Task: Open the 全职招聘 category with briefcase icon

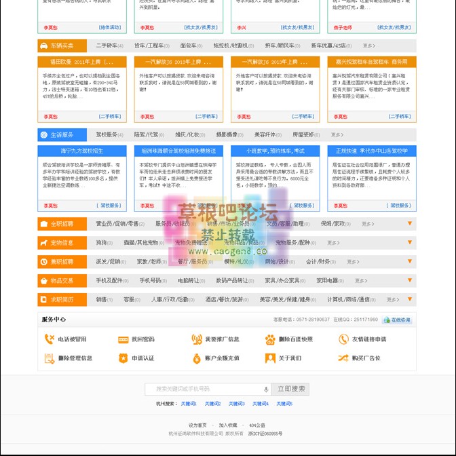Action: [62, 224]
